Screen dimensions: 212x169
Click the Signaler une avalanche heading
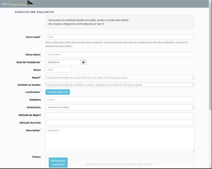pyautogui.click(x=31, y=12)
